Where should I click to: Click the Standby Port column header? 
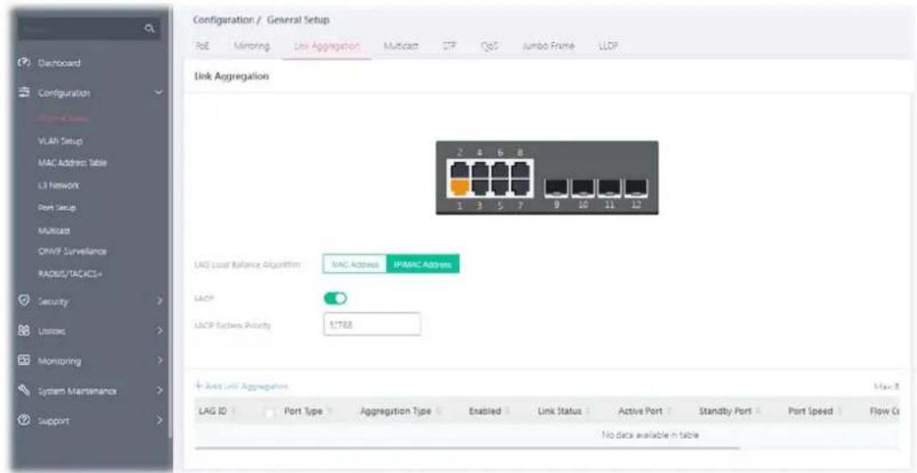coord(725,412)
